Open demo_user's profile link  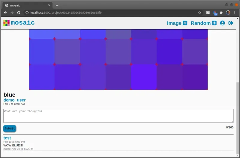click(14, 100)
